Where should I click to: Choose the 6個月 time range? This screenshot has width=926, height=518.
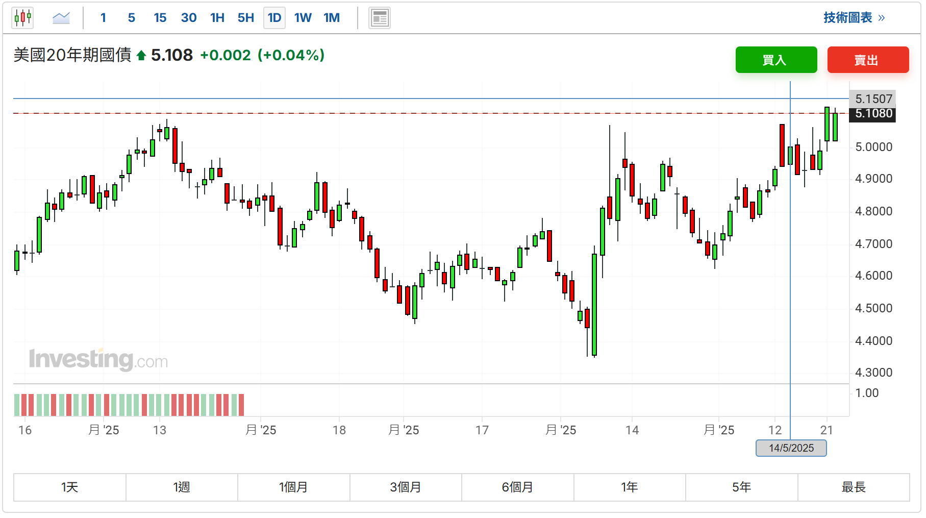518,487
